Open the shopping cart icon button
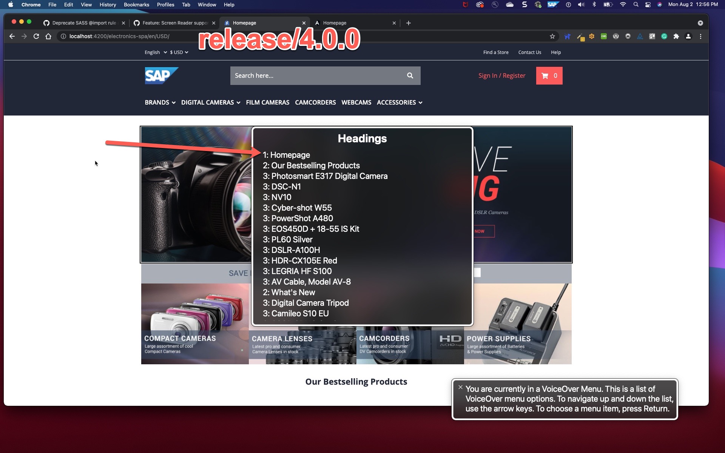Viewport: 725px width, 453px height. point(549,75)
